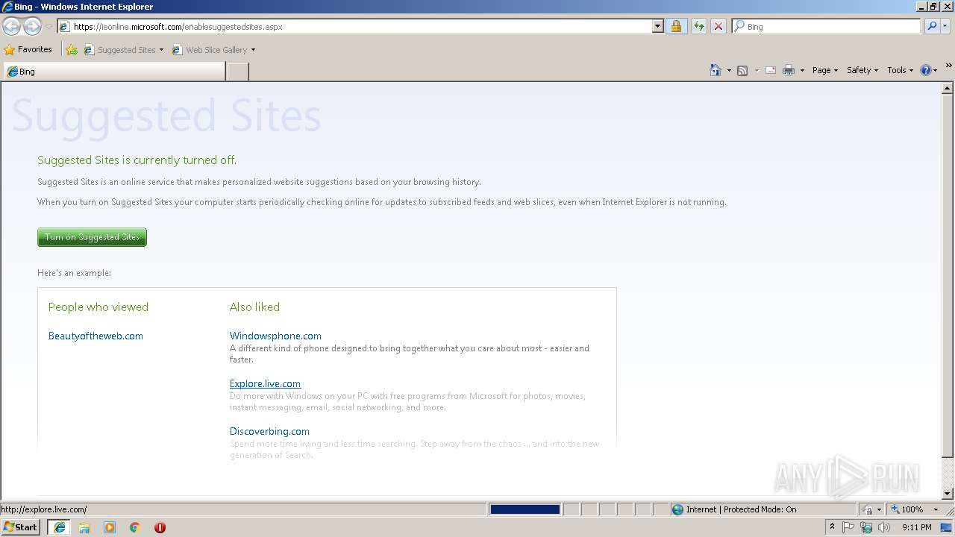Click into the Bing search box
Viewport: 955px width, 537px height.
827,26
